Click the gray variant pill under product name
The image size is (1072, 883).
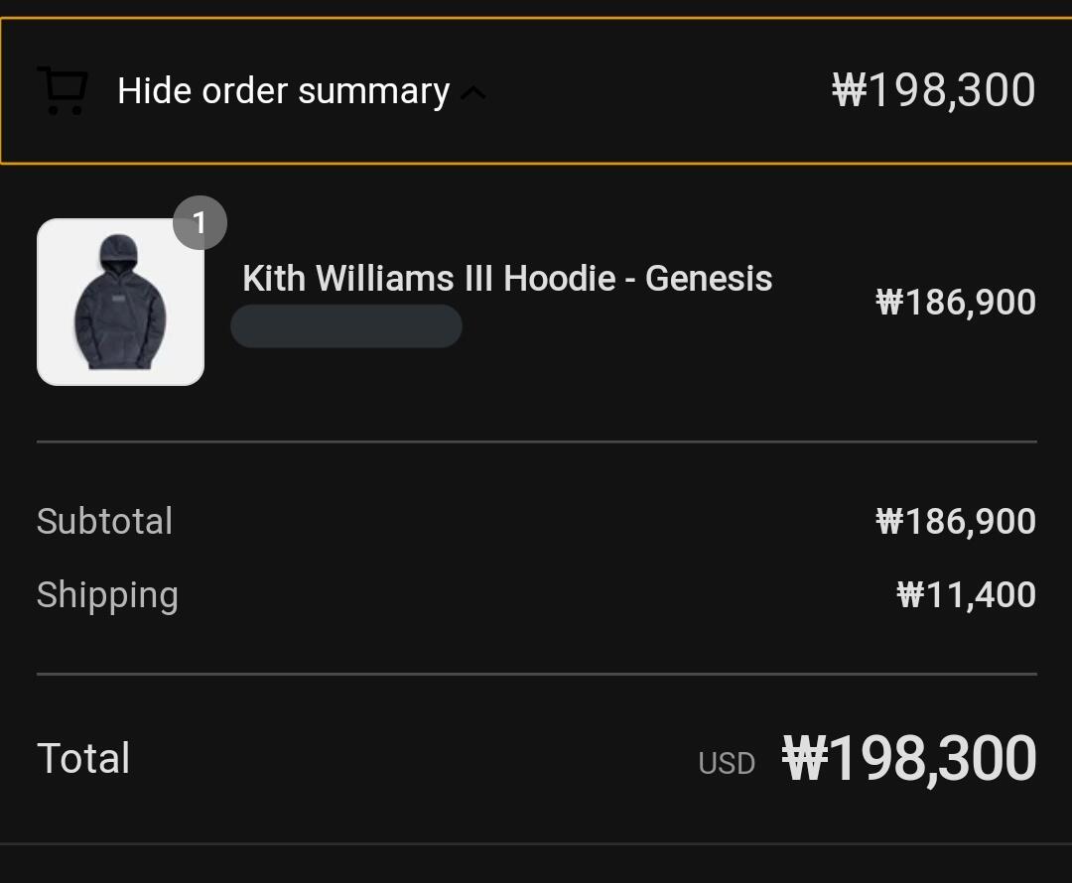pyautogui.click(x=345, y=325)
